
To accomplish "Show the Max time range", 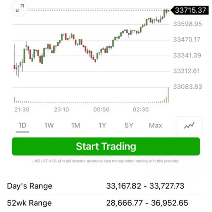I will click(155, 125).
